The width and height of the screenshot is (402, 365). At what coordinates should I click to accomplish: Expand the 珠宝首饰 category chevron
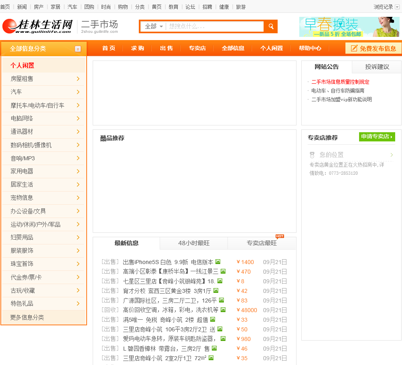[78, 264]
